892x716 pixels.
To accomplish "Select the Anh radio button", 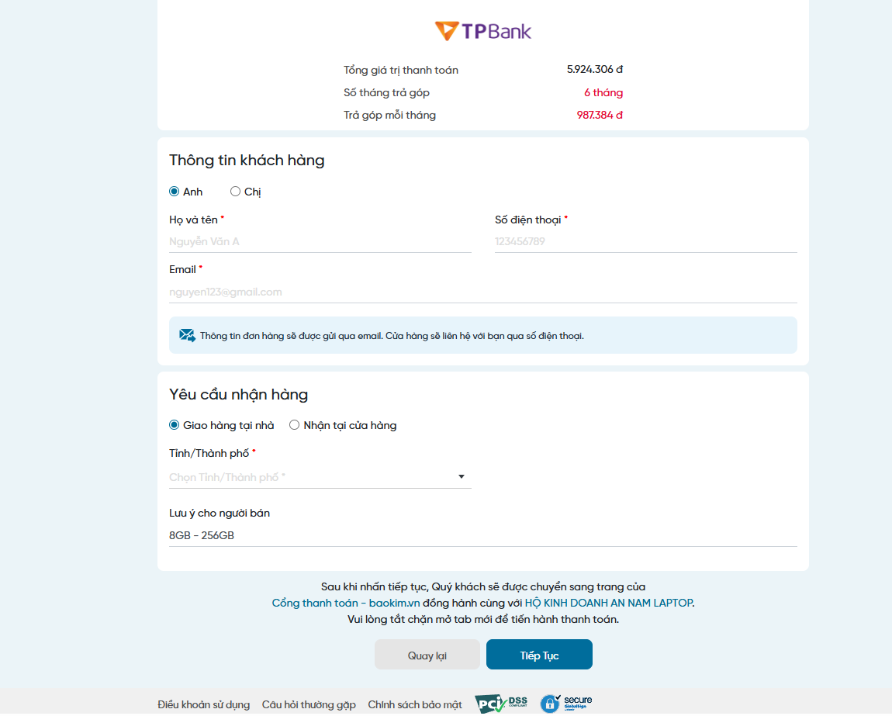I will point(174,192).
